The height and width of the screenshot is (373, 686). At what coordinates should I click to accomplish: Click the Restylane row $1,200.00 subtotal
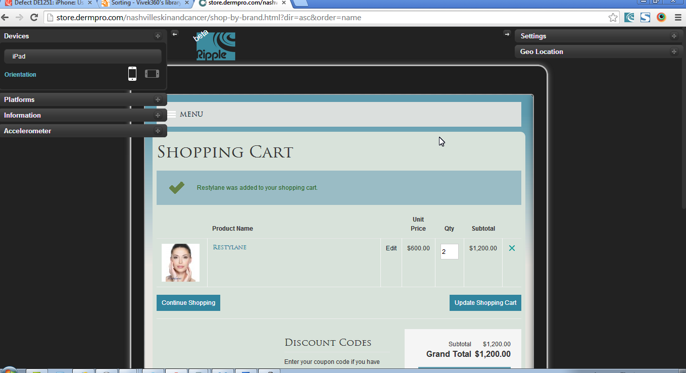coord(483,248)
